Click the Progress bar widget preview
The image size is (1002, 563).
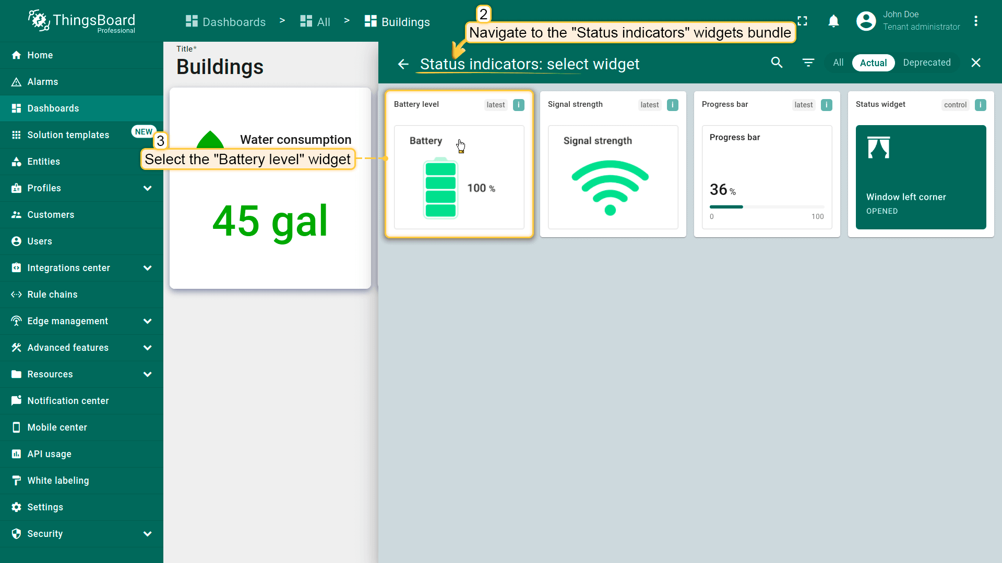click(767, 177)
